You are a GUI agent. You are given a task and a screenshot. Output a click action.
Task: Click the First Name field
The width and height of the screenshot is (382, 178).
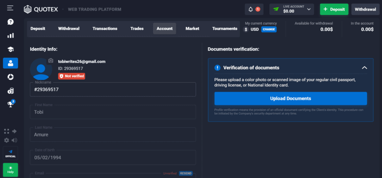tap(113, 112)
